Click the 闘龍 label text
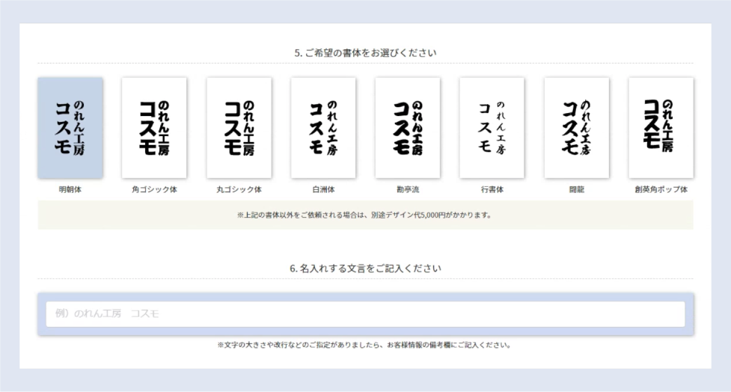Screen dimensions: 731x392 pos(577,190)
